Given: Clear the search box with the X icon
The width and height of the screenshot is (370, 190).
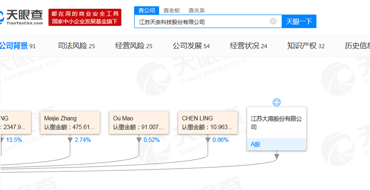Looking at the screenshot, I should point(273,22).
